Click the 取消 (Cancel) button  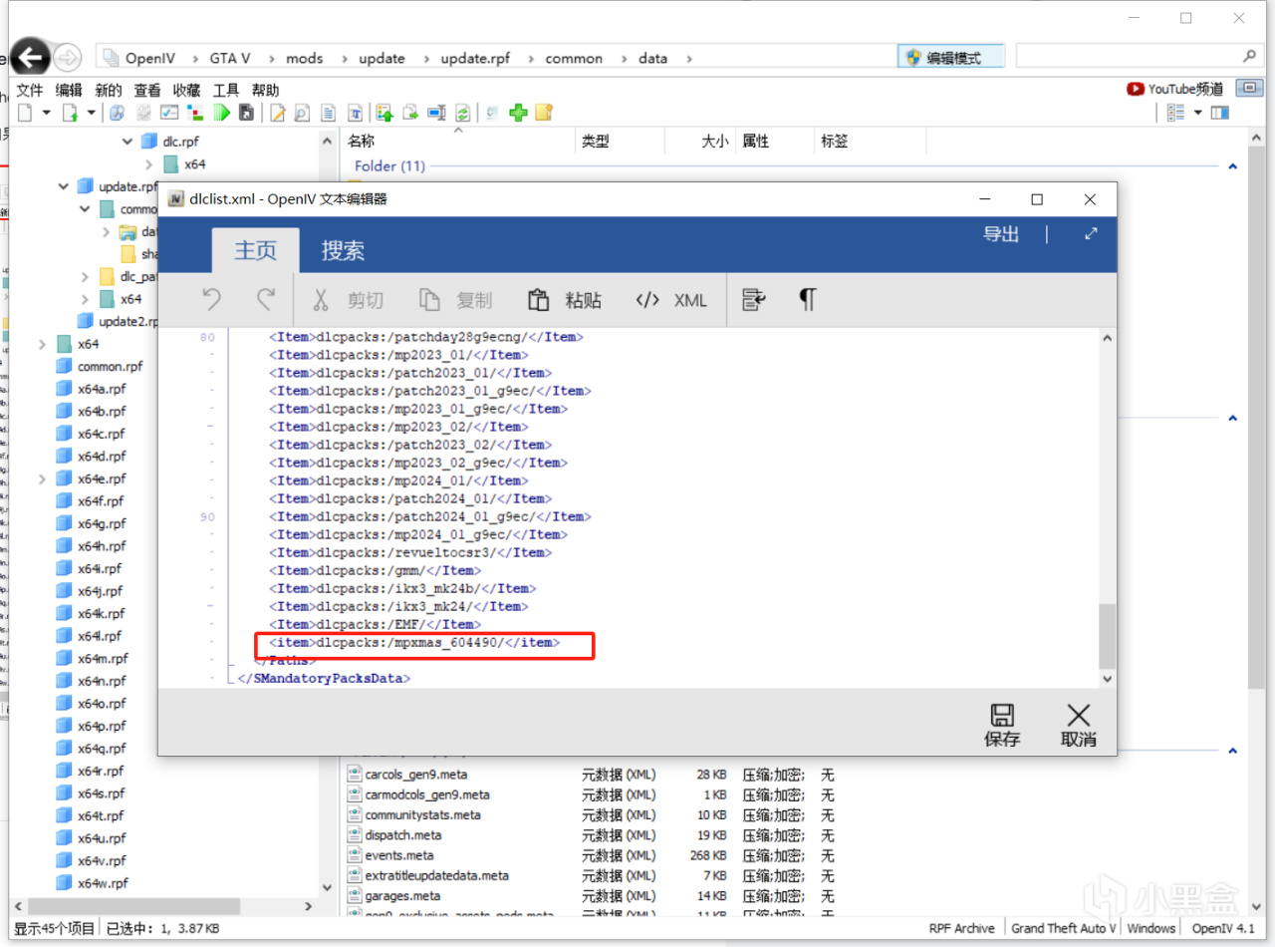[x=1079, y=725]
